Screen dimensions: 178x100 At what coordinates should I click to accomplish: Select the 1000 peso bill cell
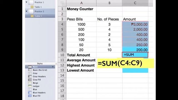point(81,24)
